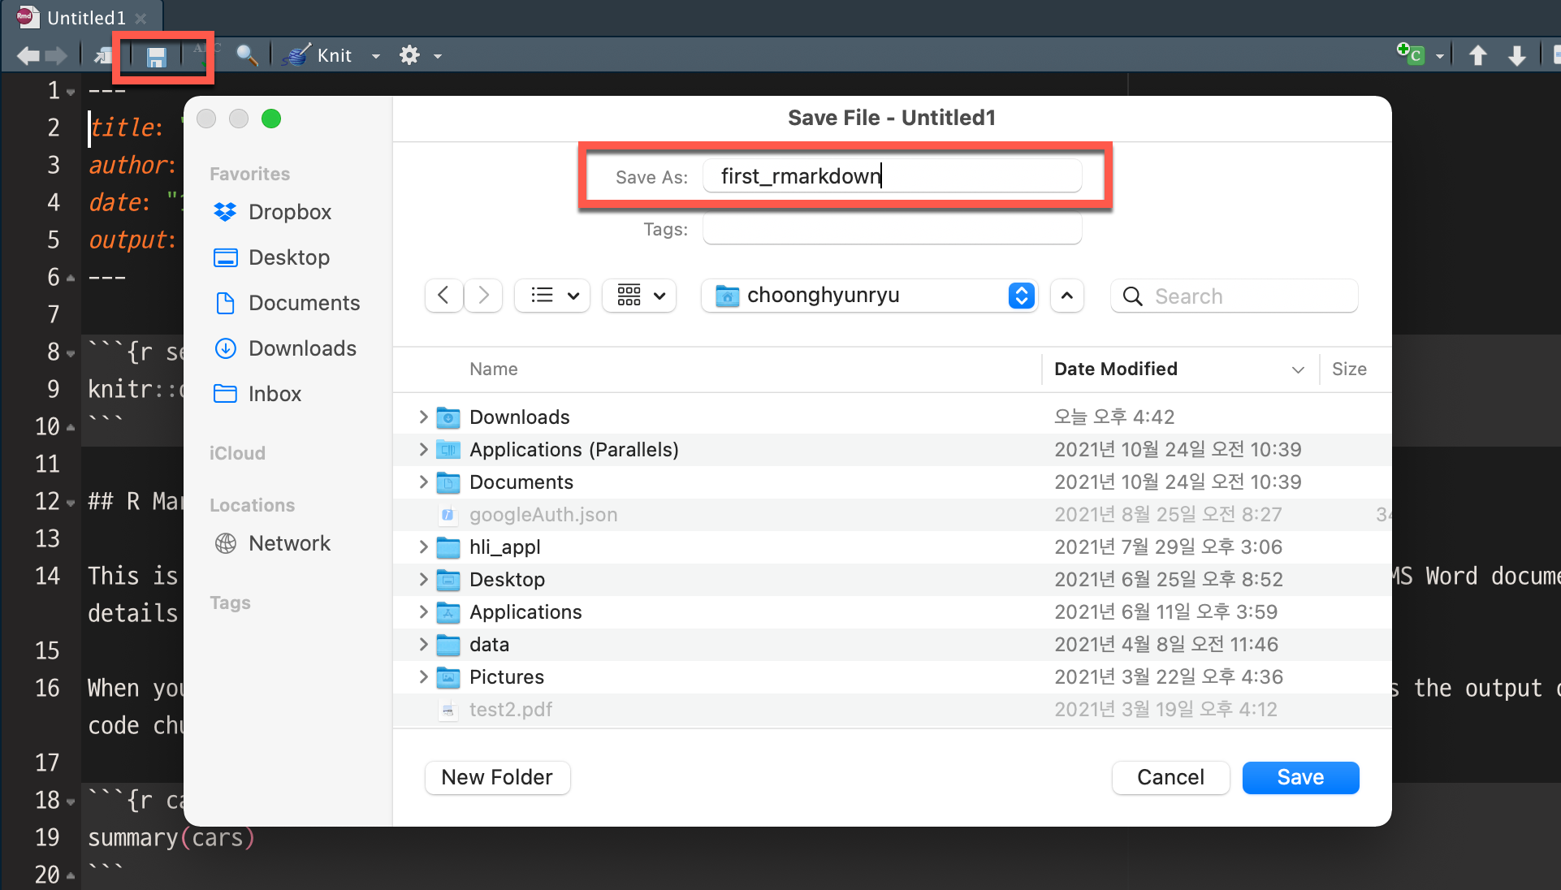Close the Untitled1 tab
The height and width of the screenshot is (890, 1561).
(x=141, y=18)
